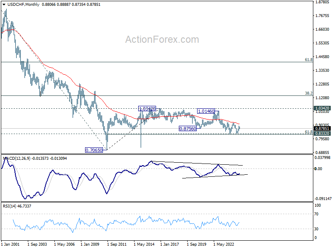The width and height of the screenshot is (332, 249).
Task: Click the 0.83320 level tag on axis
Action: point(322,133)
